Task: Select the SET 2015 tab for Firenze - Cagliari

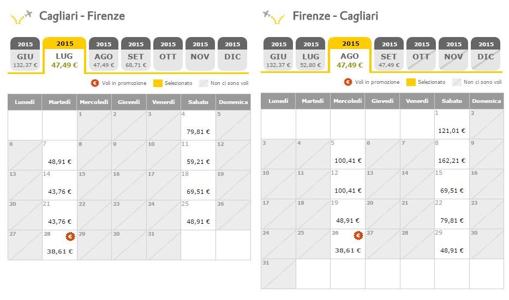Action: pos(388,54)
